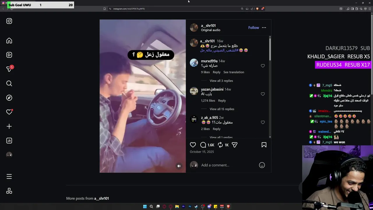
Task: Open the browser main hamburger menu
Action: pos(370,9)
